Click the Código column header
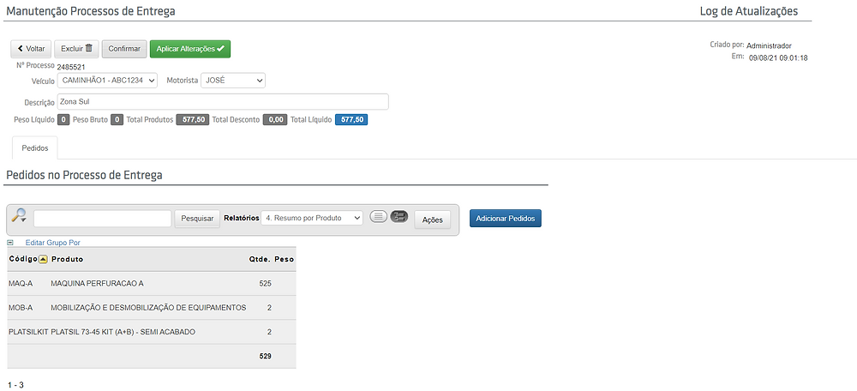 point(23,259)
